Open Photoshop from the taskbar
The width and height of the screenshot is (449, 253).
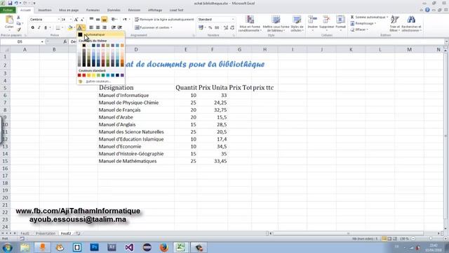[95, 247]
